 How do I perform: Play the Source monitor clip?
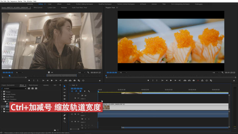pyautogui.click(x=52, y=80)
